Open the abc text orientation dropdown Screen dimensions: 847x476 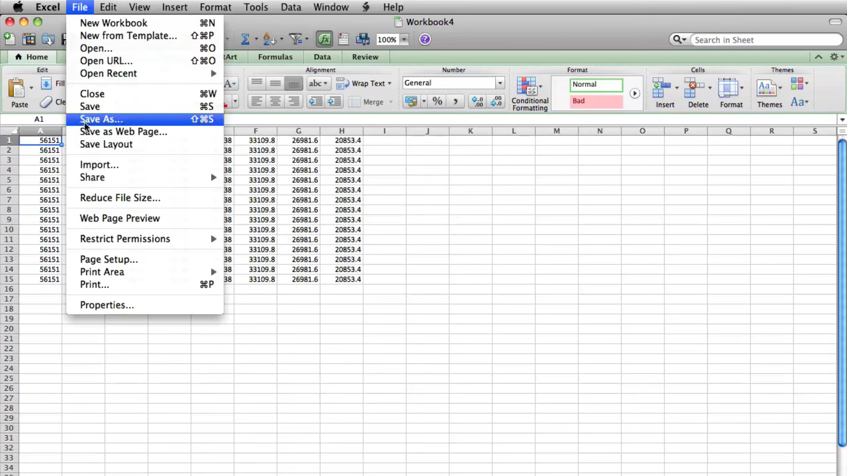coord(318,83)
